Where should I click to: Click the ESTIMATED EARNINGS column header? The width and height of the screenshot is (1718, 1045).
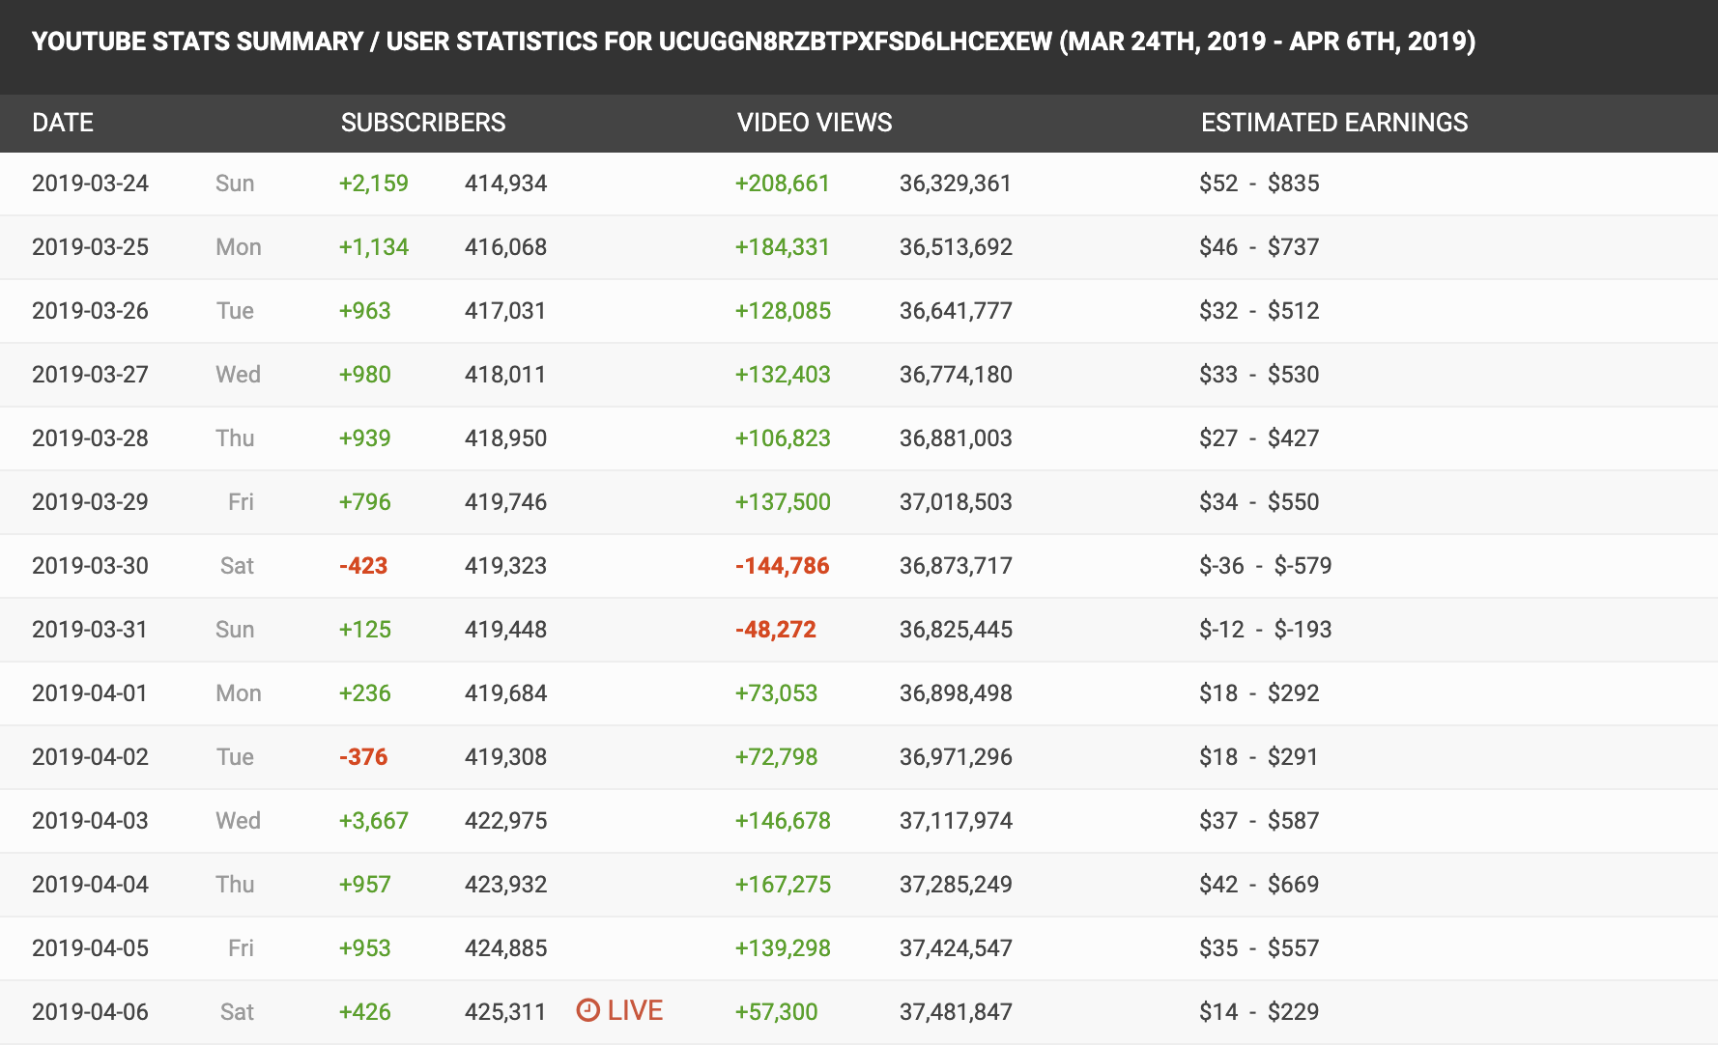coord(1333,123)
